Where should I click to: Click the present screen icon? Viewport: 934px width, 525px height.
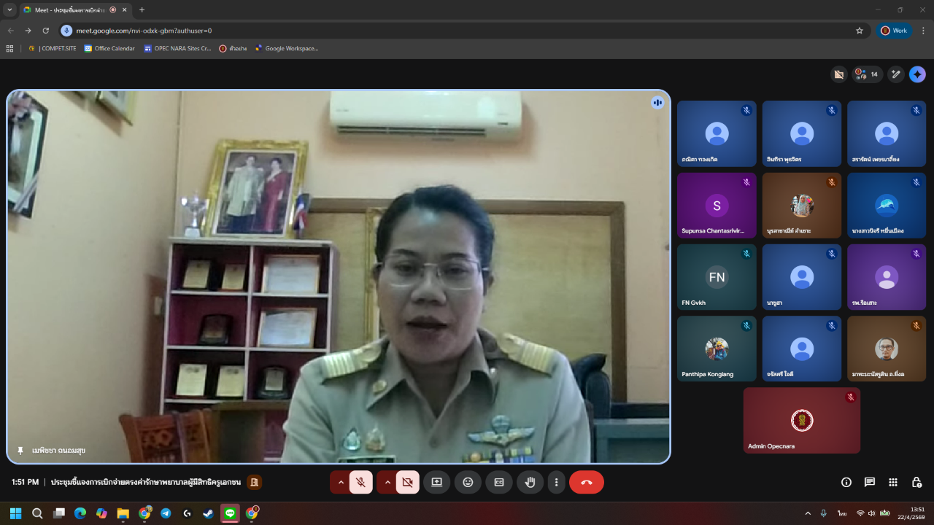pyautogui.click(x=436, y=482)
